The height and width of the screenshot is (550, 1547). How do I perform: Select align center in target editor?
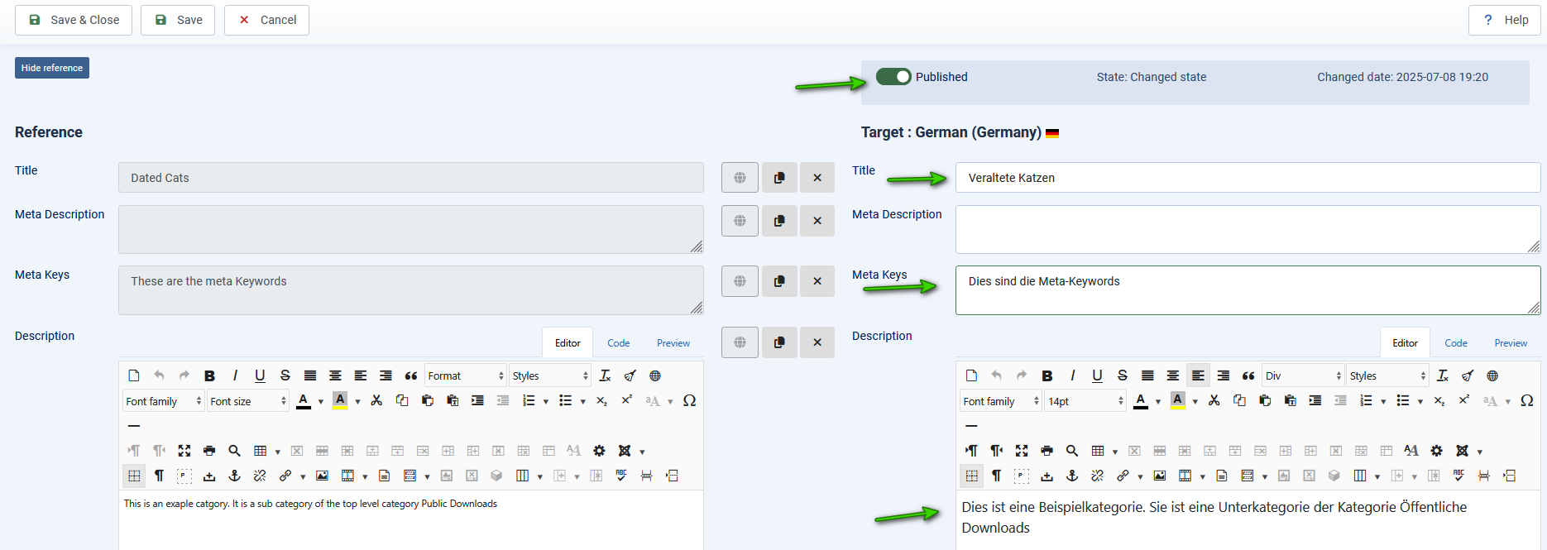(x=1172, y=375)
